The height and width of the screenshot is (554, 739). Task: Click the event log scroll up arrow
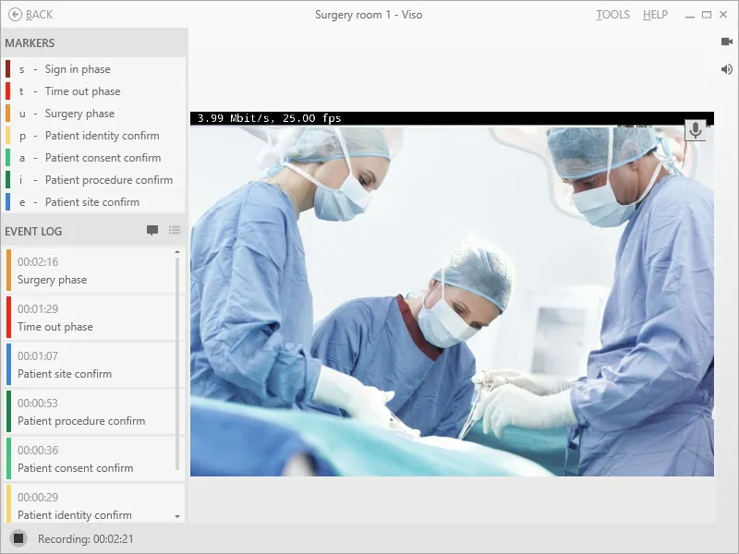tap(177, 252)
